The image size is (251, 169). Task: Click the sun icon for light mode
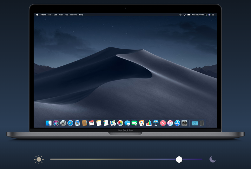point(39,160)
